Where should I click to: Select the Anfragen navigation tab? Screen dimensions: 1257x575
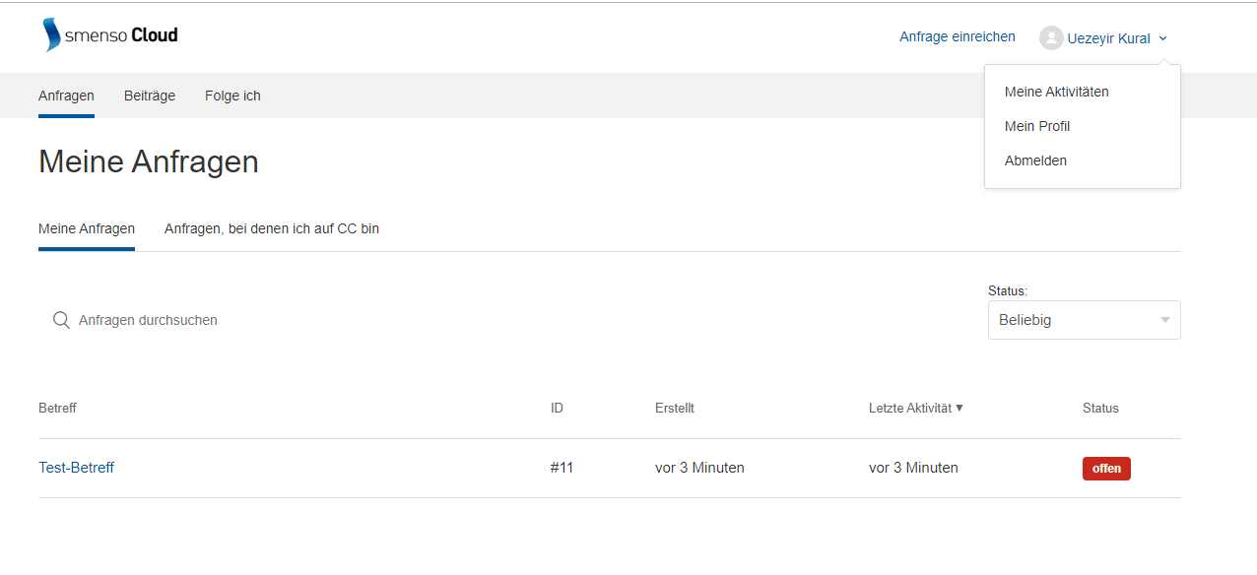[x=66, y=96]
